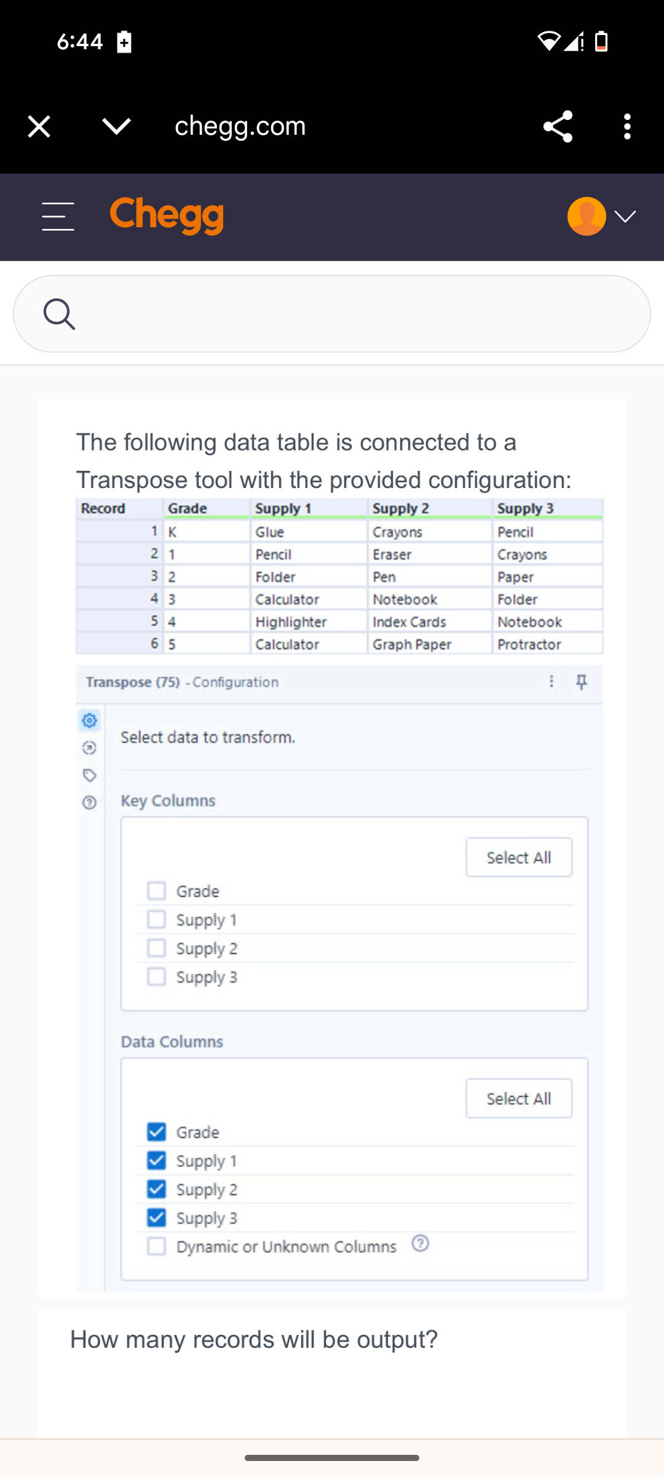Tap the Dynamic or Unknown Columns help circle
The width and height of the screenshot is (664, 1477).
421,1245
